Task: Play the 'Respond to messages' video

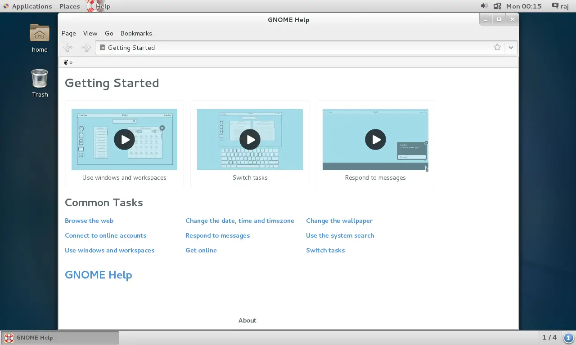Action: pos(375,140)
